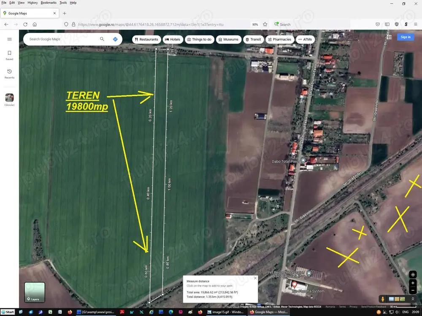Zoom in on the map
The image size is (422, 316).
click(x=413, y=283)
